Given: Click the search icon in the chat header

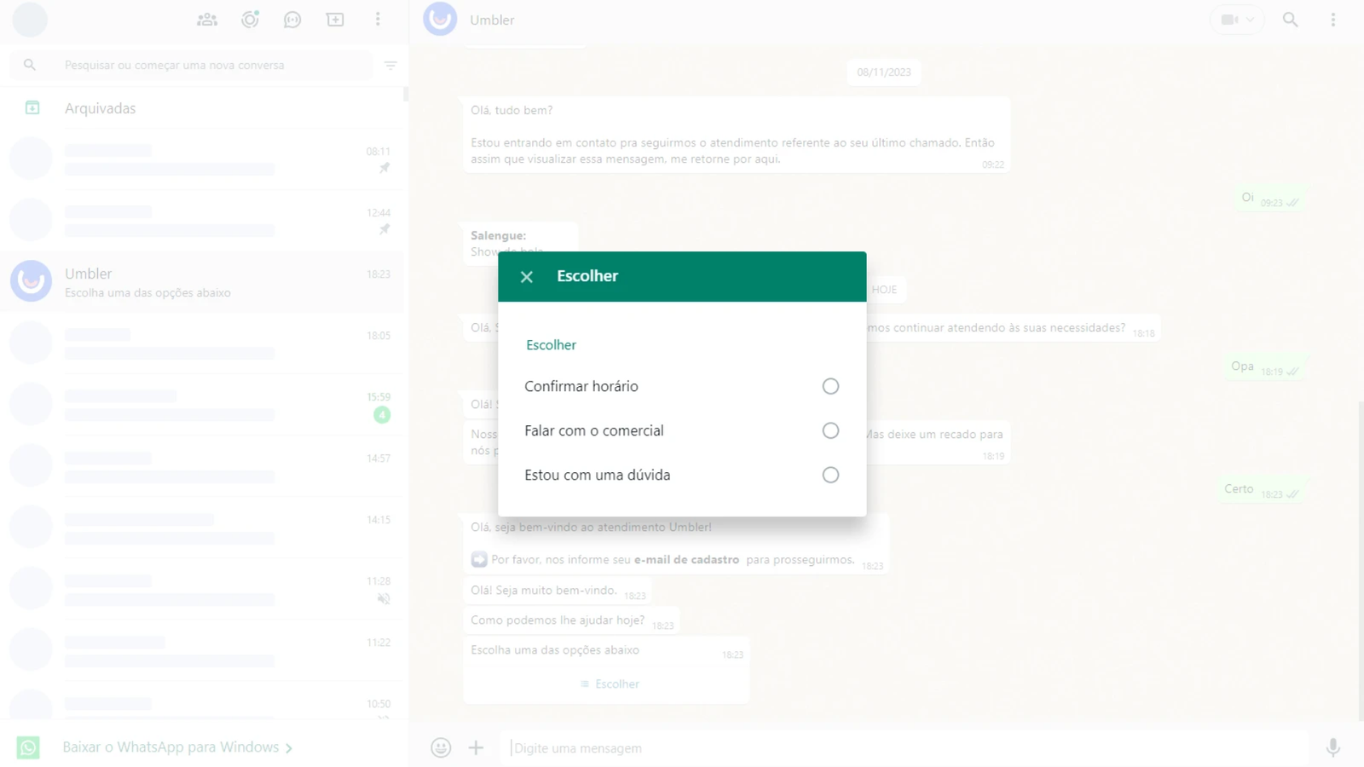Looking at the screenshot, I should tap(1290, 20).
